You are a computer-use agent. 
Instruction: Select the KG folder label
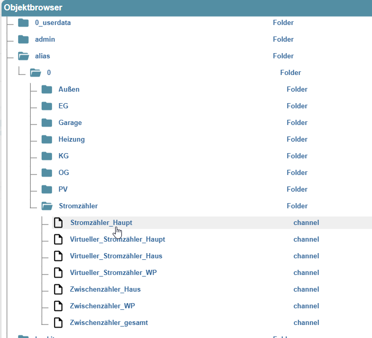pyautogui.click(x=64, y=156)
